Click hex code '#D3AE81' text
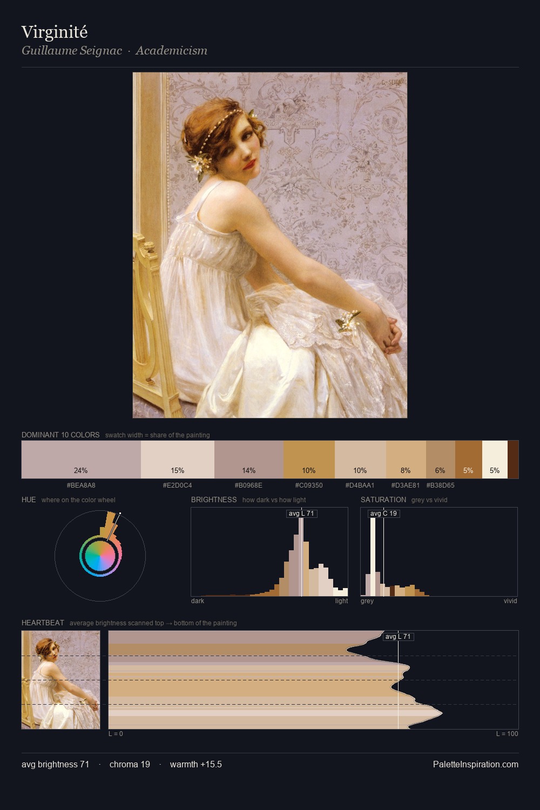The height and width of the screenshot is (810, 540). click(406, 485)
